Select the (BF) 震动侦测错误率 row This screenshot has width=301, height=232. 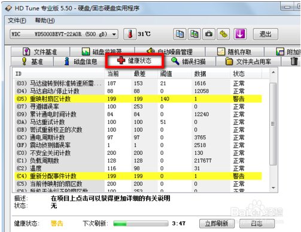click(138, 145)
